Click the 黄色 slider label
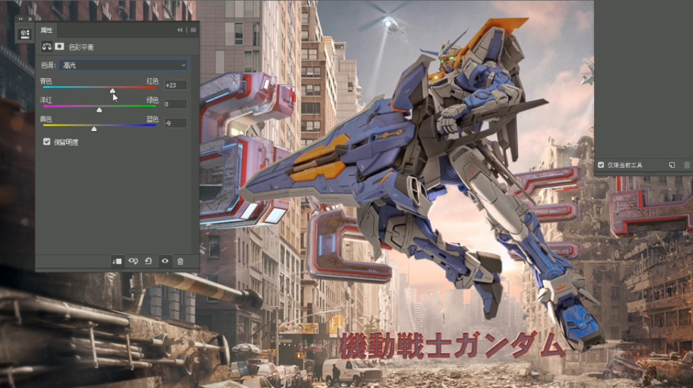The height and width of the screenshot is (388, 693). [x=46, y=119]
